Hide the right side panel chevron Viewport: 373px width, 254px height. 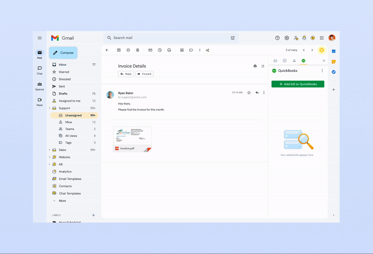pyautogui.click(x=333, y=215)
